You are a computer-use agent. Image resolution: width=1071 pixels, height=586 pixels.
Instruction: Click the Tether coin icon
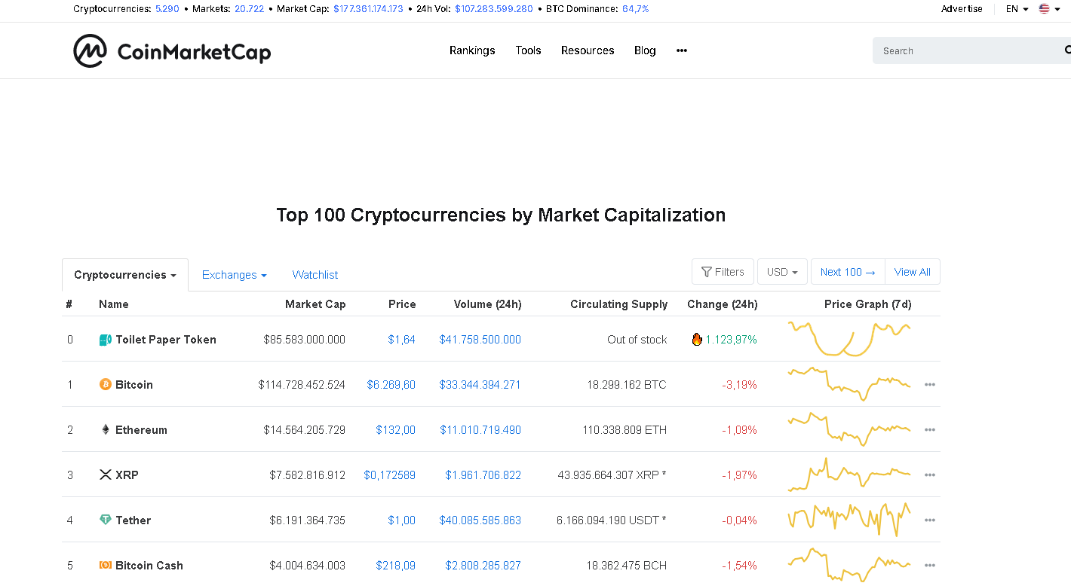(106, 520)
